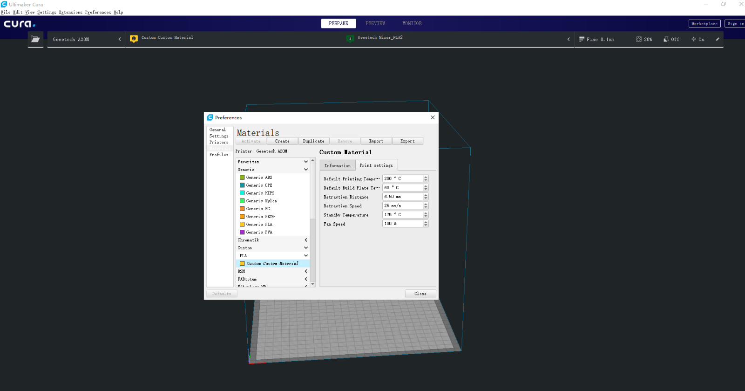The width and height of the screenshot is (745, 391).
Task: Click the Sign in button
Action: pos(735,24)
